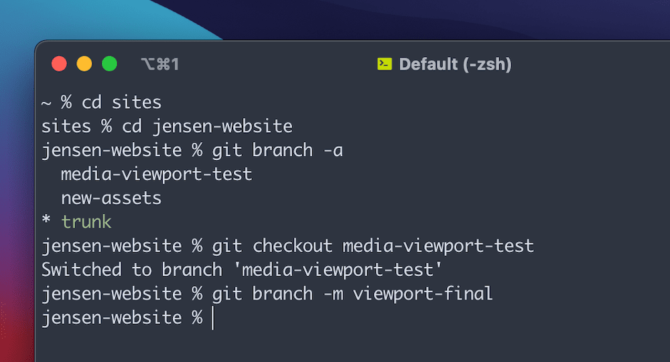Screen dimensions: 670x362
Task: Click the 'git branch -a' command text
Action: (x=277, y=150)
